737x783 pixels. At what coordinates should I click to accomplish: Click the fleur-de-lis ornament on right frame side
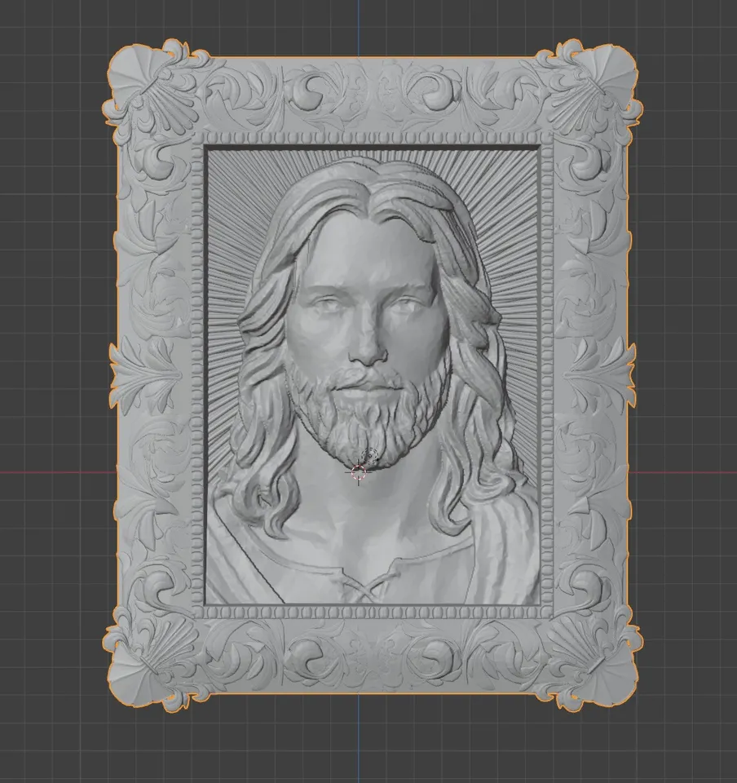600,375
